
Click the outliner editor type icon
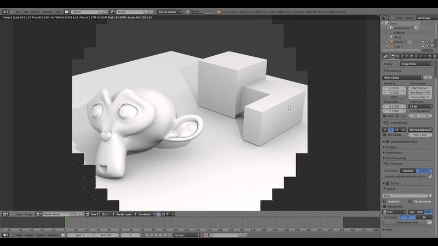(385, 18)
